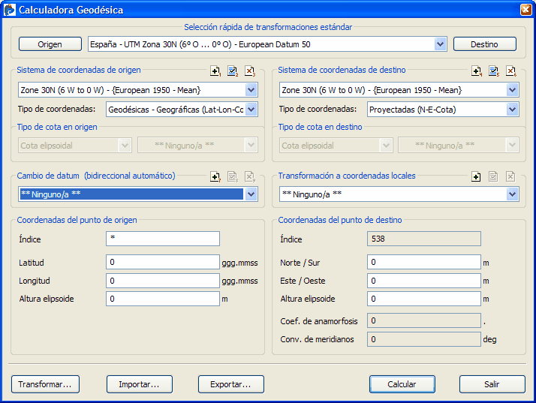
Task: Click the delete destination coordinate system icon
Action: [x=511, y=71]
